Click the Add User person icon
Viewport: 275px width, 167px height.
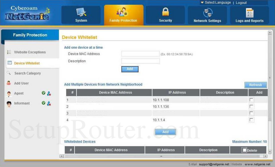click(8, 83)
